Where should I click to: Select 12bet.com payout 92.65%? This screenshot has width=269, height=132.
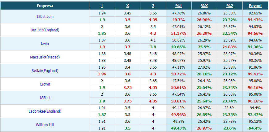pos(255,13)
